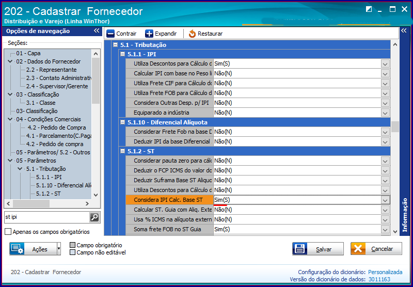This screenshot has width=413, height=287.
Task: Click the sections tree vertical scrollbar
Action: (96, 124)
